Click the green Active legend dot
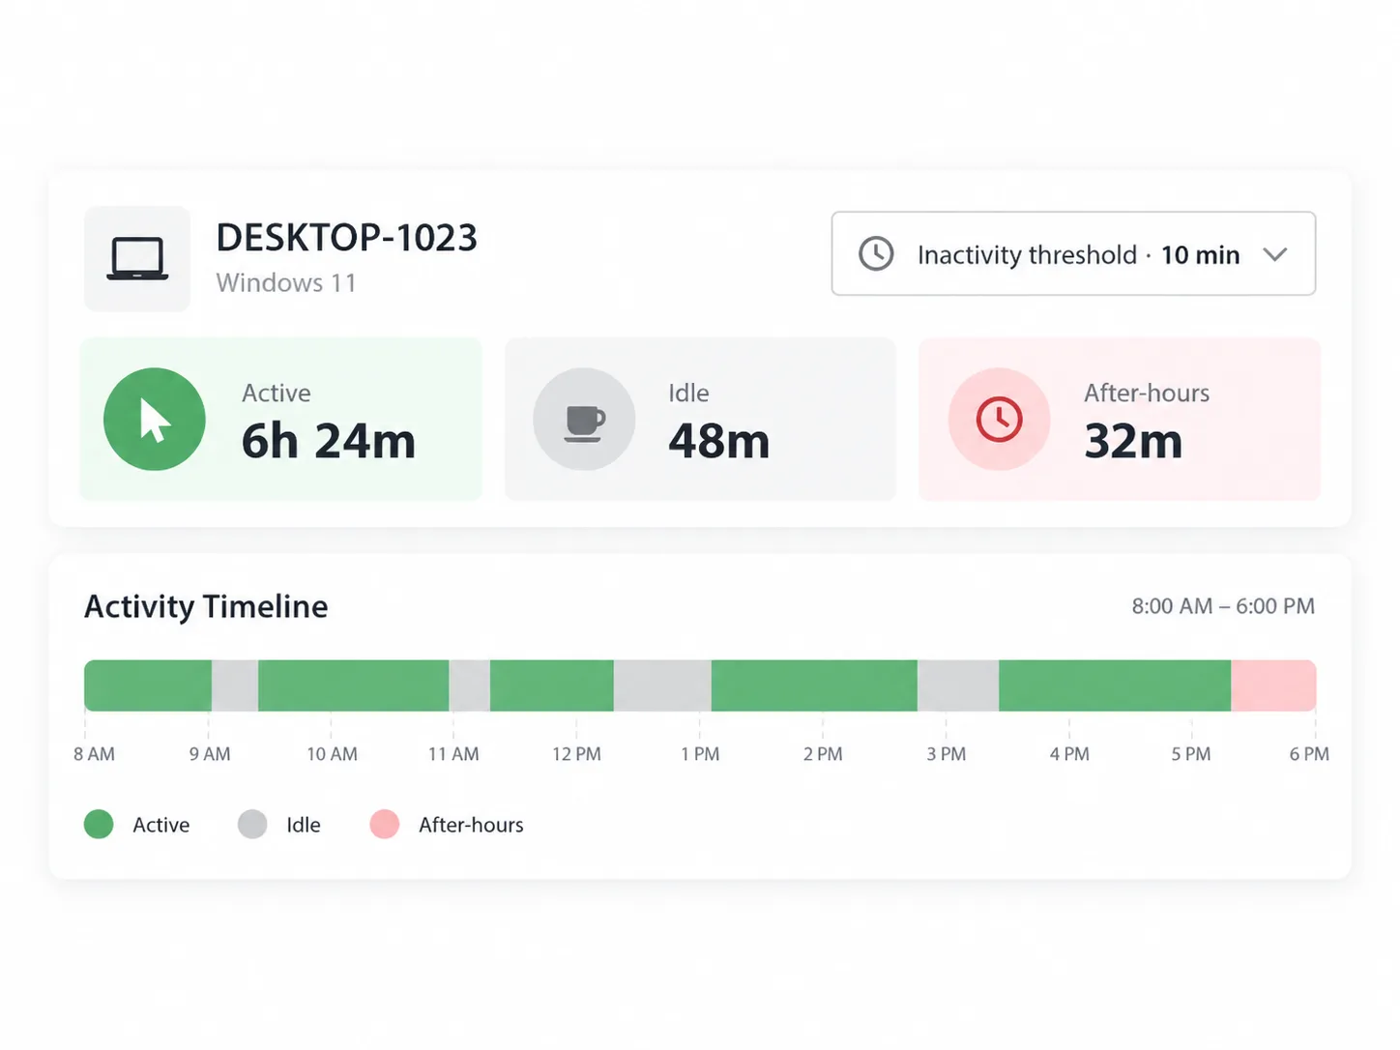Viewport: 1400px width, 1050px height. (x=99, y=825)
